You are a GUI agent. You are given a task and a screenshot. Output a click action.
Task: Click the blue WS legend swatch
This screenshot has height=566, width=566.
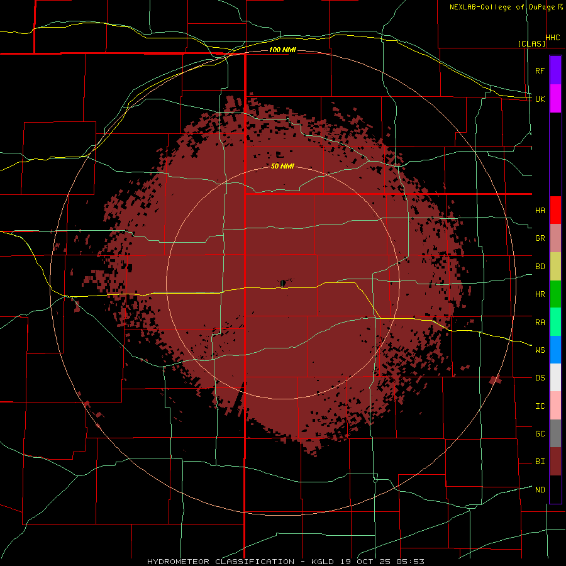(x=555, y=350)
